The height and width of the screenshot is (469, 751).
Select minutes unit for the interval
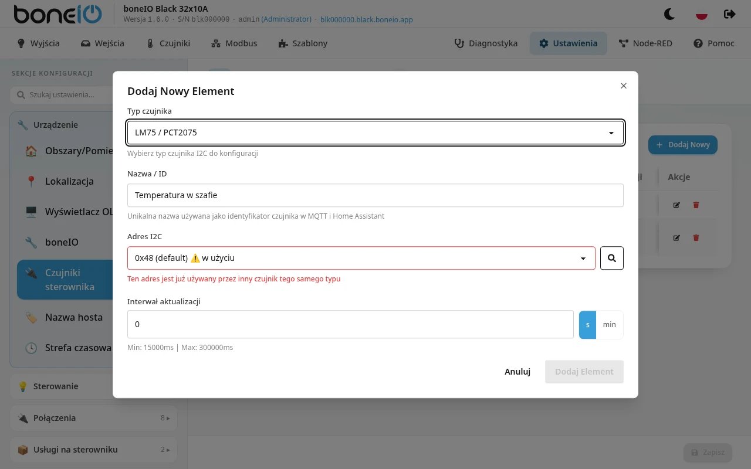[x=610, y=324]
